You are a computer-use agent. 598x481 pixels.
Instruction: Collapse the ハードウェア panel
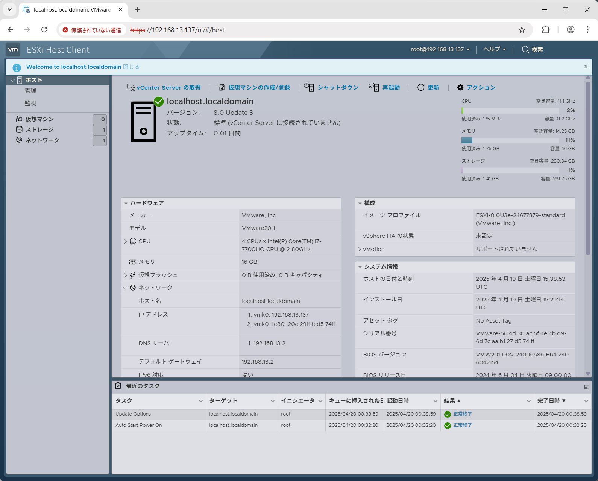[126, 203]
